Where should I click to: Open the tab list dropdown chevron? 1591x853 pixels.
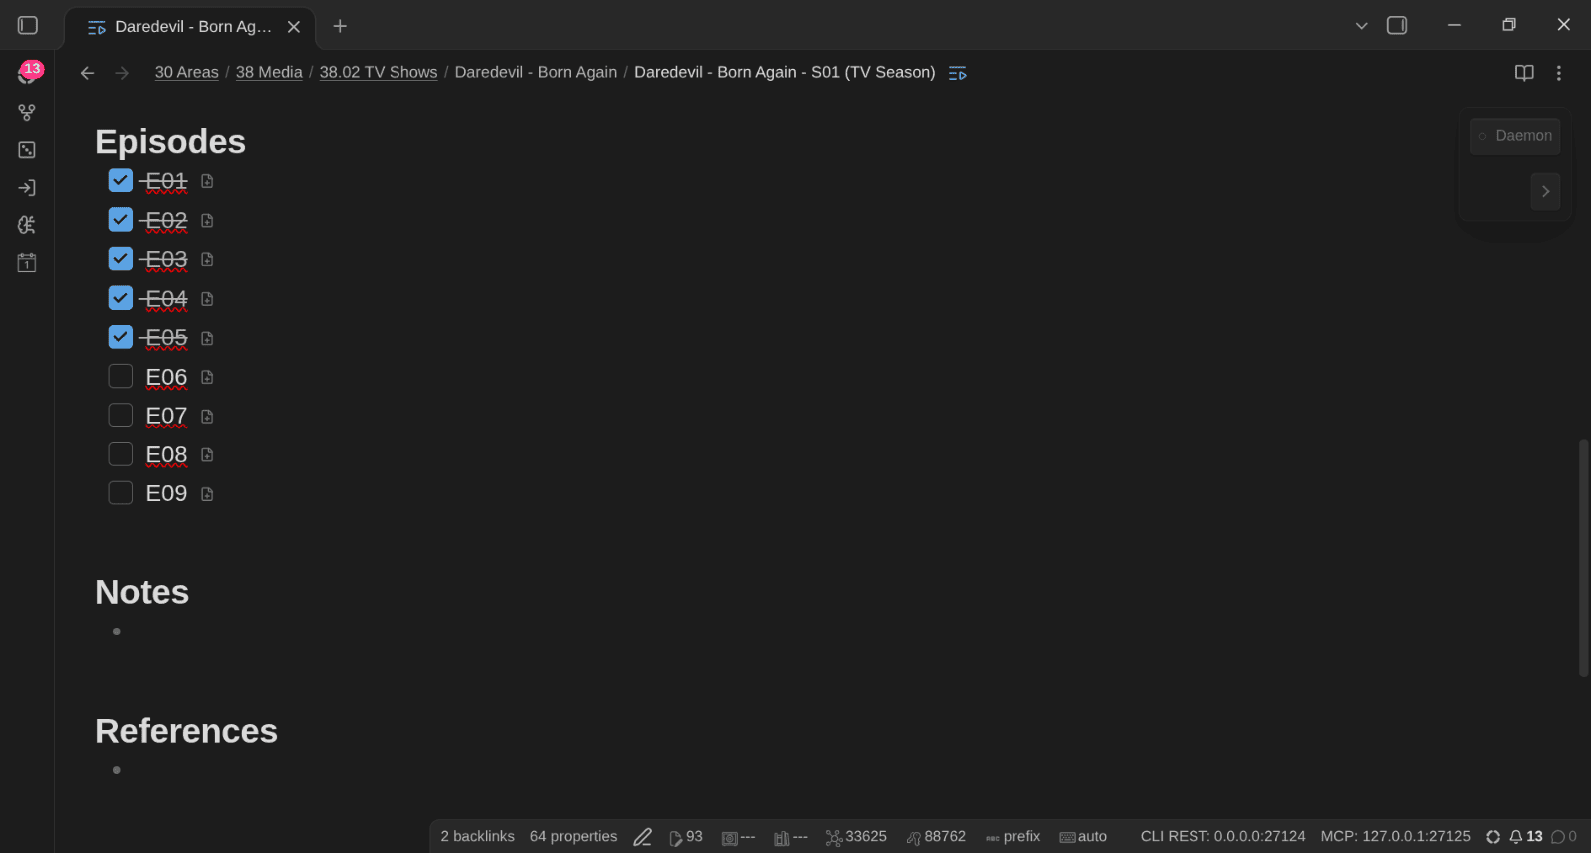[x=1361, y=26]
